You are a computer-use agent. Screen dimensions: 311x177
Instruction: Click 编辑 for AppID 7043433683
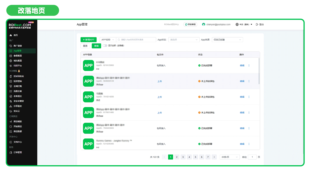pos(242,128)
